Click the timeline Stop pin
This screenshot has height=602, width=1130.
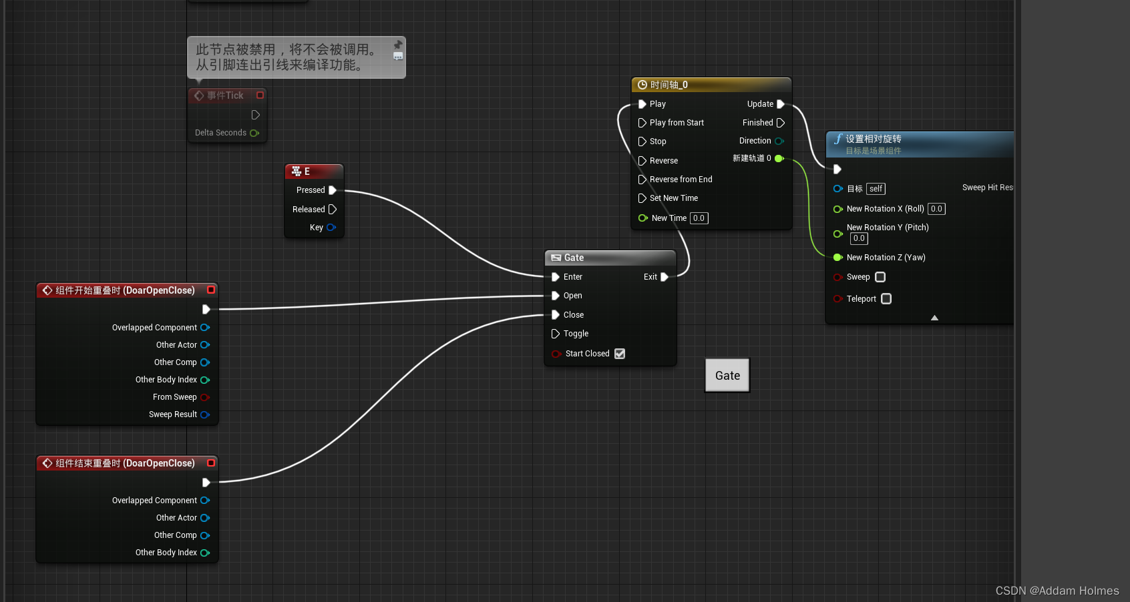(x=642, y=141)
